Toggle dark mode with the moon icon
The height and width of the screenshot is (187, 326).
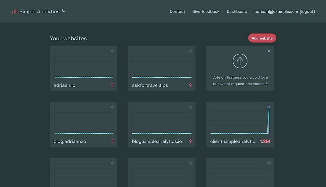click(64, 11)
